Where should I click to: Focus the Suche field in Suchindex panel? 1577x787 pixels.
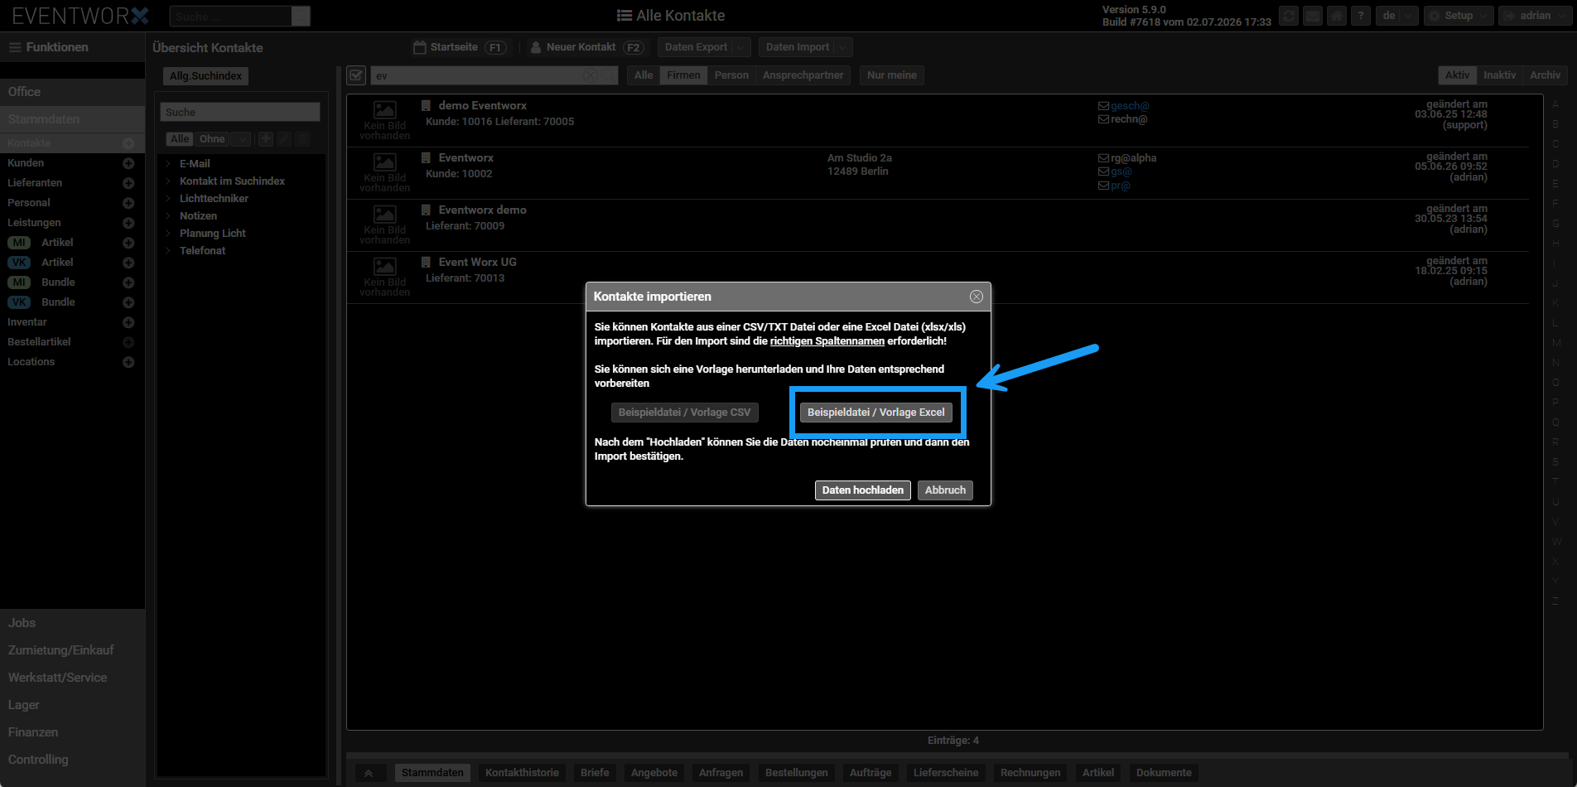pos(240,112)
